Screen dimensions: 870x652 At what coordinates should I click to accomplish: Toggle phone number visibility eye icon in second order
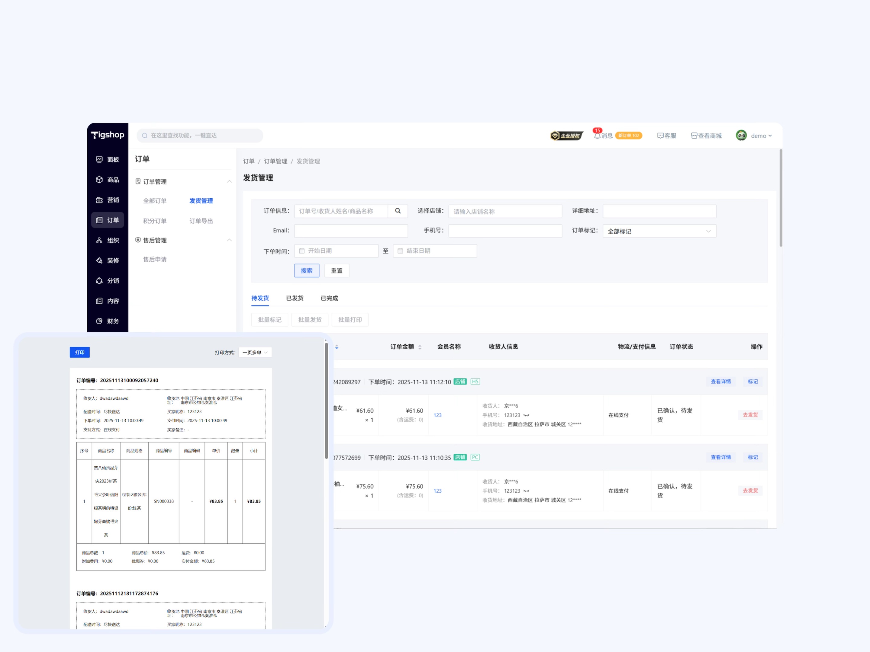tap(526, 491)
